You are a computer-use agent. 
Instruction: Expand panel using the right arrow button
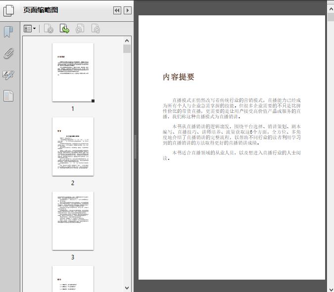[127, 10]
